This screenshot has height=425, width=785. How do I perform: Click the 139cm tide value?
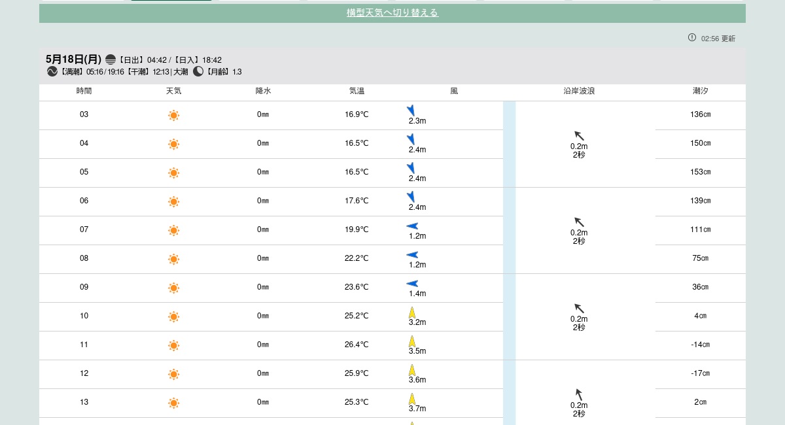click(x=700, y=201)
